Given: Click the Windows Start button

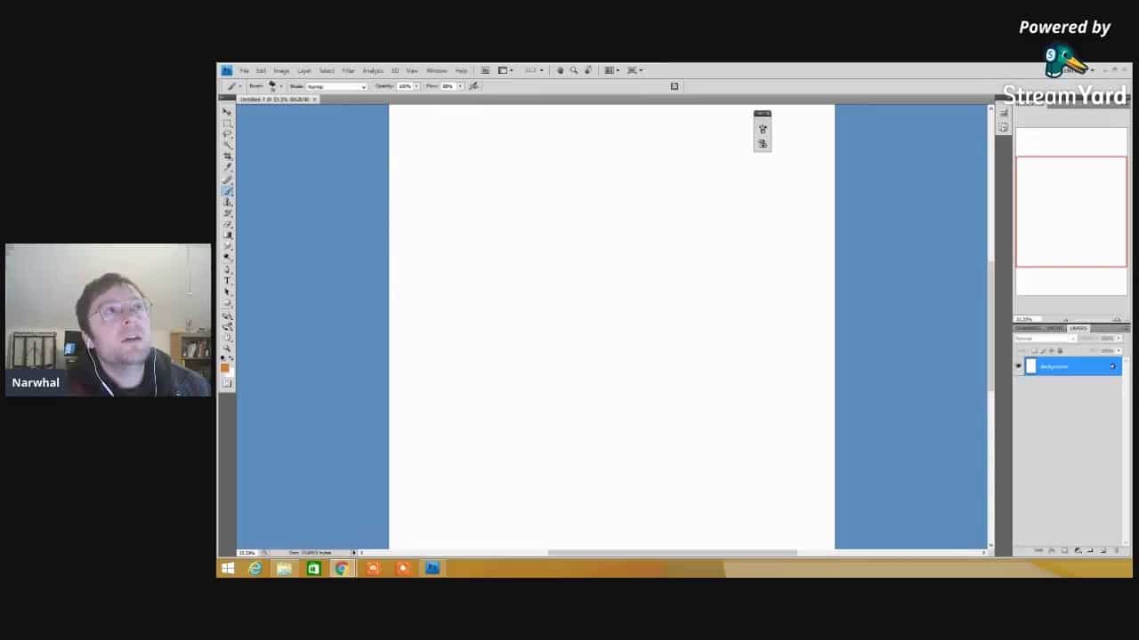Looking at the screenshot, I should (x=228, y=568).
